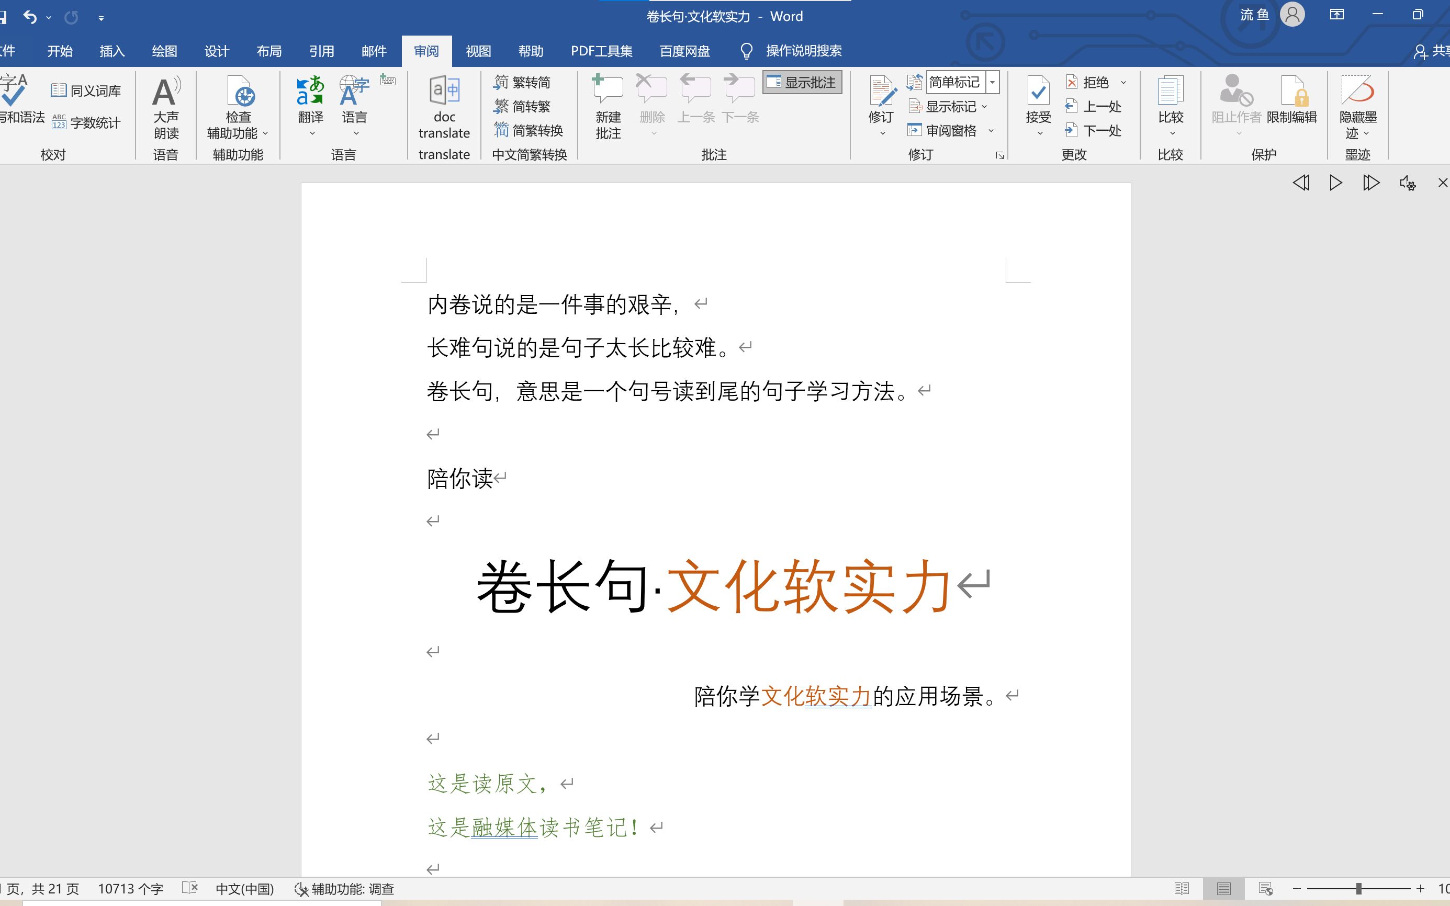Click the orange title text 文化软实力
The image size is (1450, 906).
(809, 585)
